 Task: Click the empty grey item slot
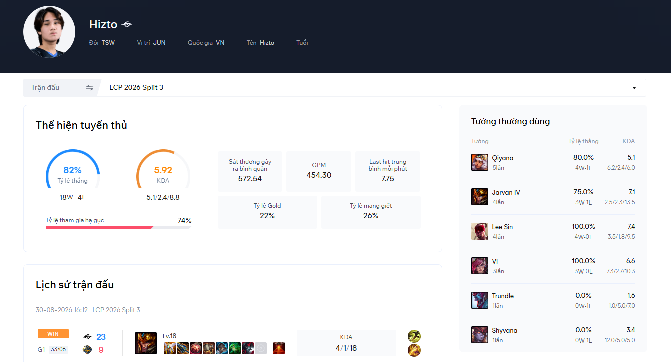point(261,348)
